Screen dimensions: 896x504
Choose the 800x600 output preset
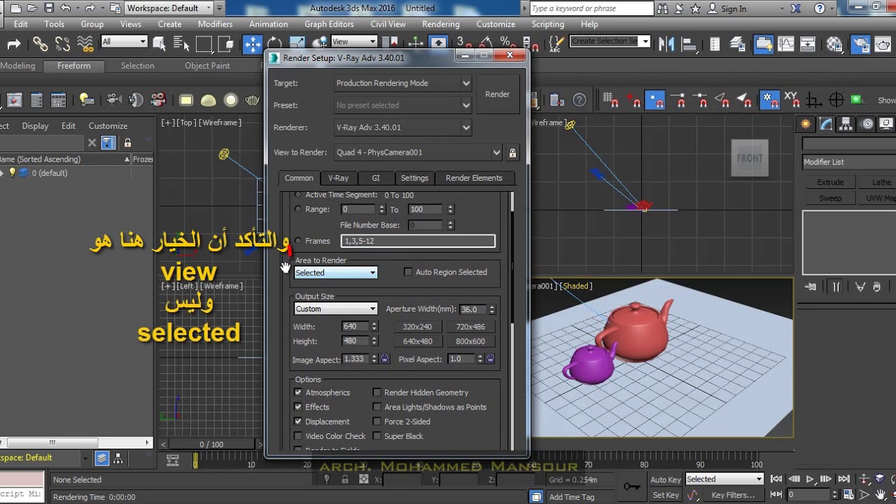tap(470, 342)
